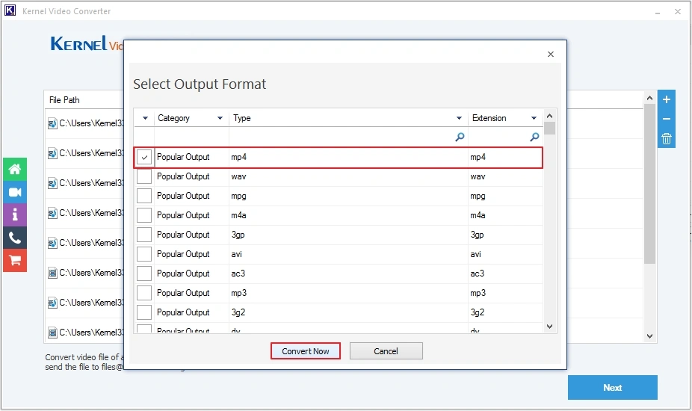Image resolution: width=692 pixels, height=411 pixels.
Task: Select the 'wav' Type cell
Action: [x=349, y=176]
